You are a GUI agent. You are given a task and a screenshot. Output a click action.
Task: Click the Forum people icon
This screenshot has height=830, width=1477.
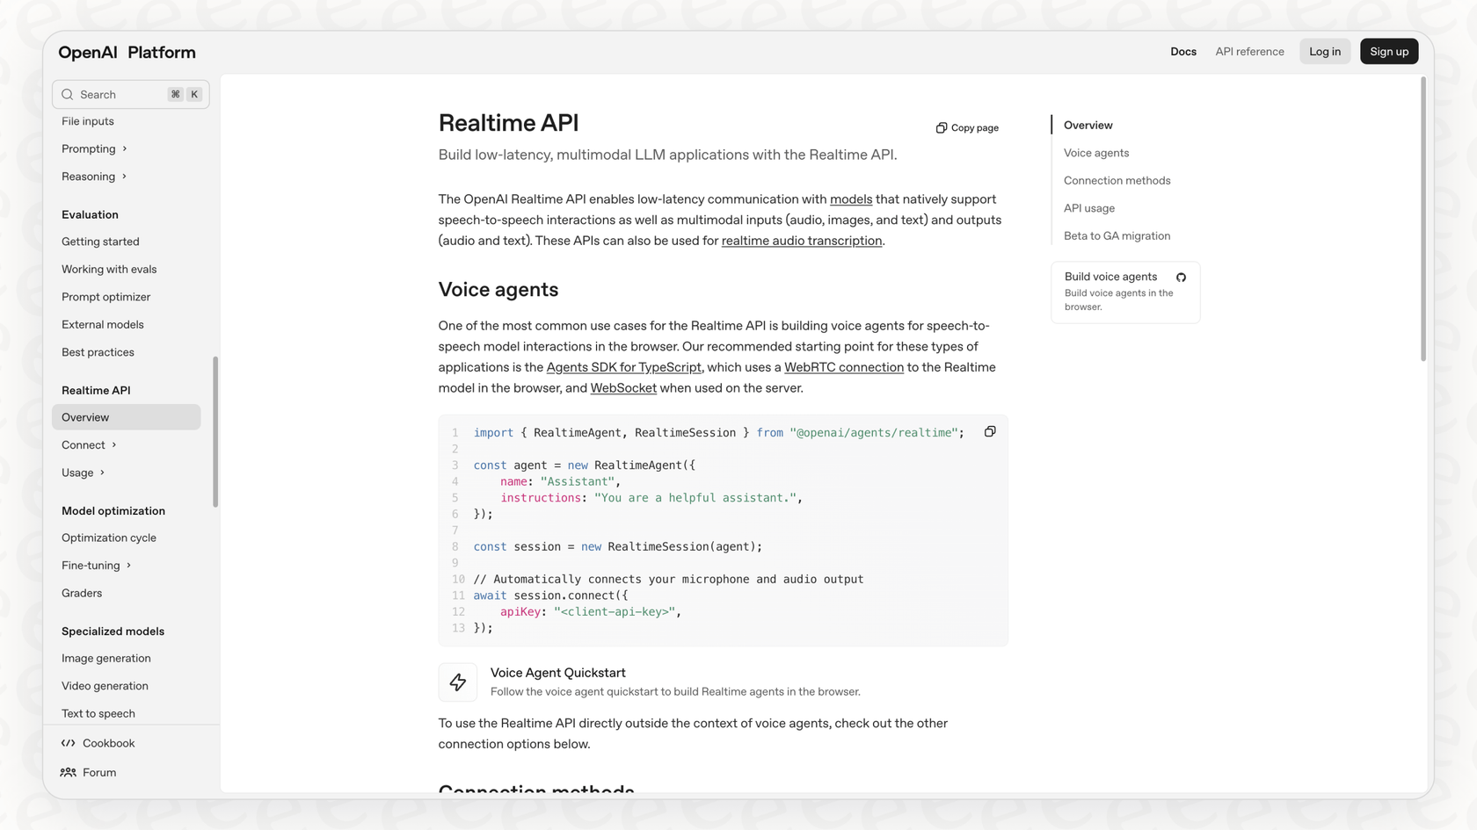tap(68, 772)
